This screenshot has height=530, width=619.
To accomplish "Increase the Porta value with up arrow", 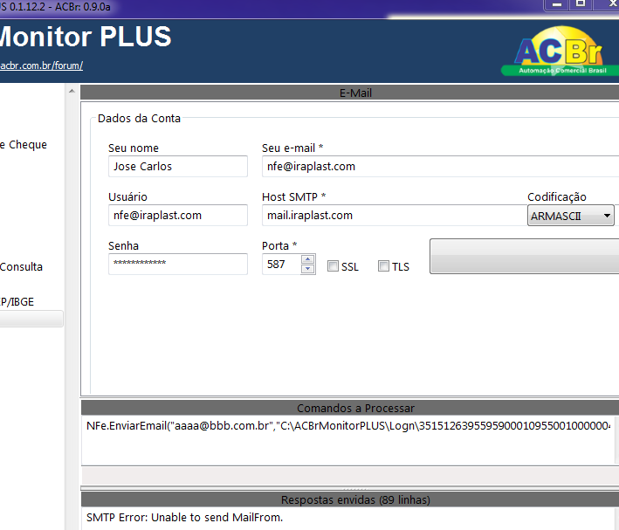I will pos(307,259).
